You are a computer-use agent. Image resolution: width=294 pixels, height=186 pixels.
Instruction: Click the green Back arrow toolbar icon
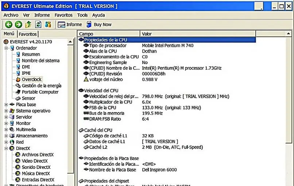pyautogui.click(x=9, y=24)
